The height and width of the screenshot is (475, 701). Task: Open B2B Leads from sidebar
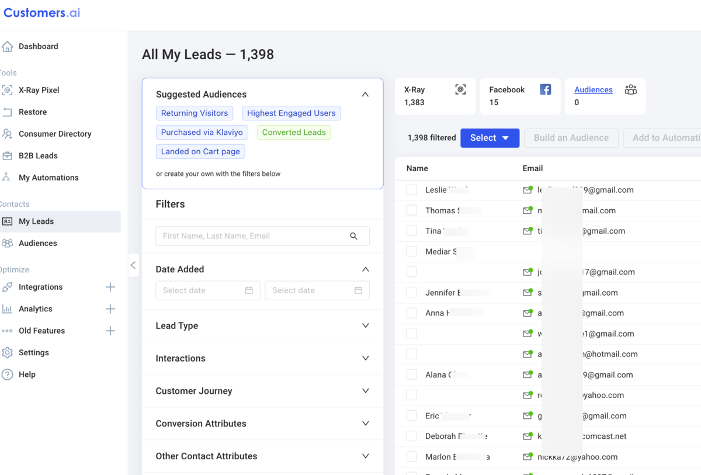38,156
